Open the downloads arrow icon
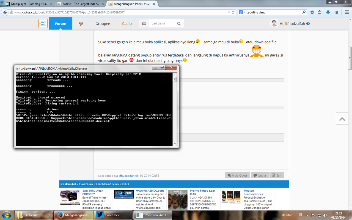The image size is (352, 220). click(x=328, y=12)
